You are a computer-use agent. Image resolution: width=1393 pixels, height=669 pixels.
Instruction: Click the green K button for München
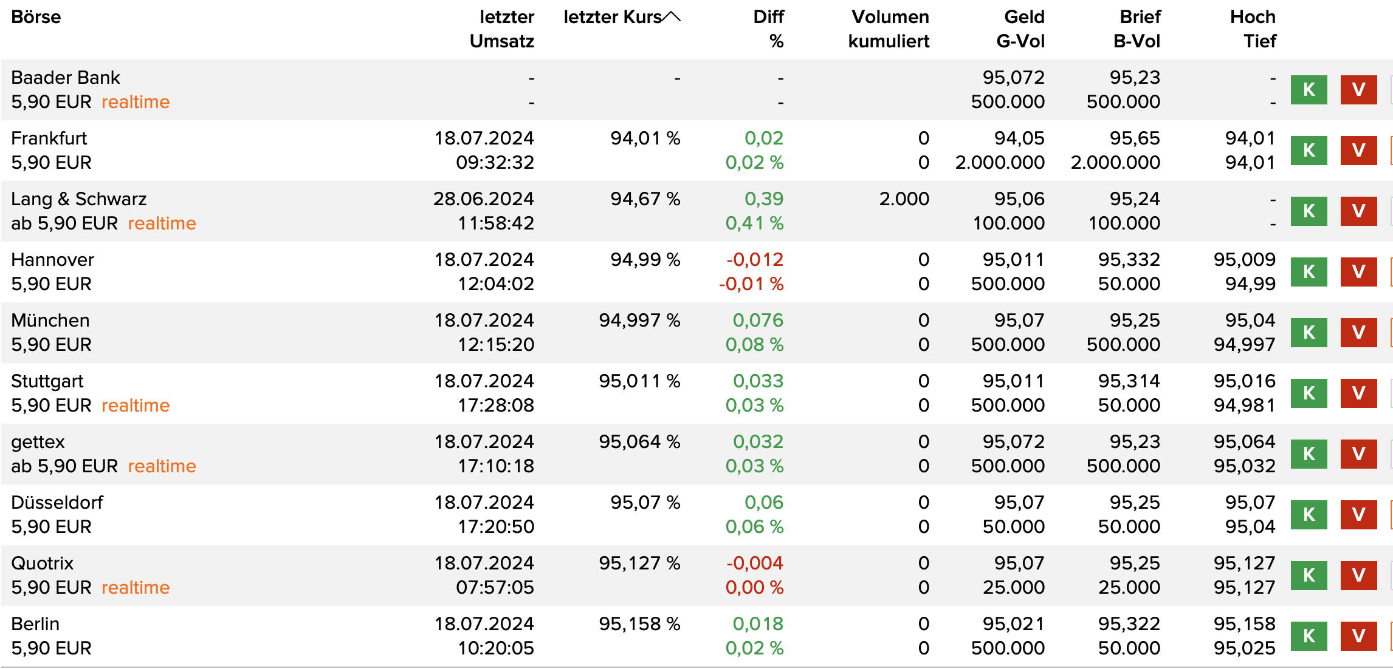pyautogui.click(x=1309, y=333)
